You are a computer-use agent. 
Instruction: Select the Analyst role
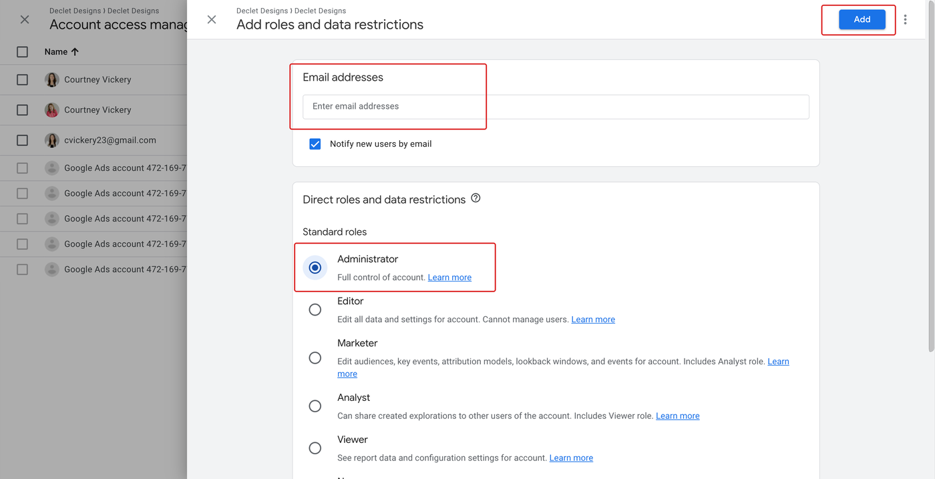(315, 406)
